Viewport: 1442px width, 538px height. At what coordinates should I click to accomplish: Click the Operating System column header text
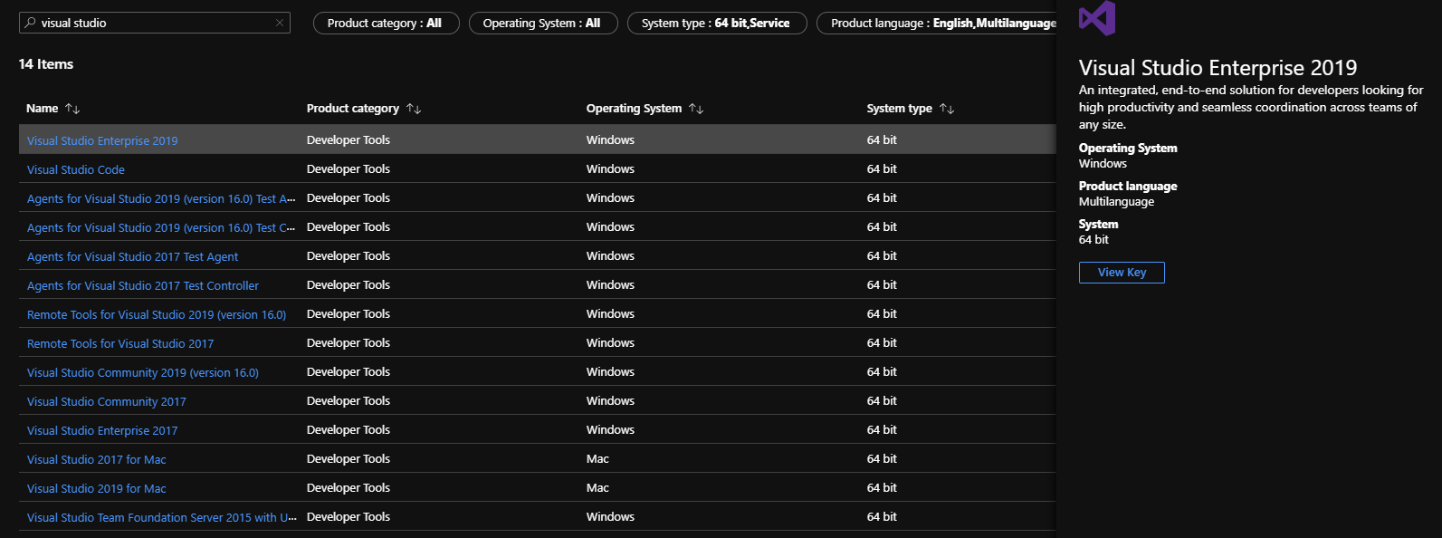pyautogui.click(x=634, y=109)
